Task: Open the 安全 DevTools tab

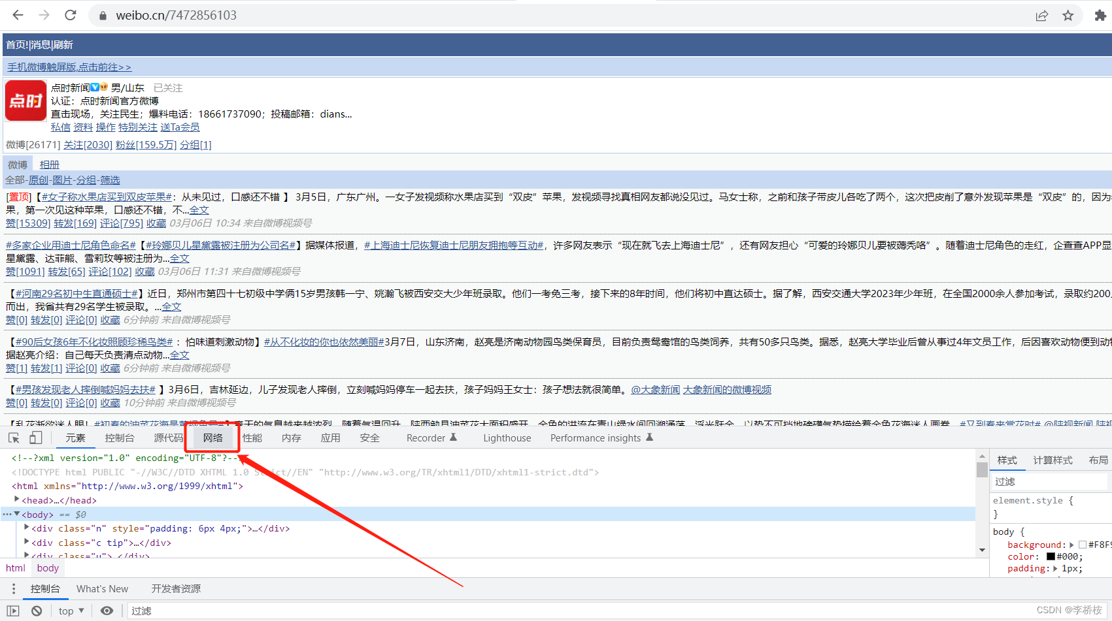Action: click(370, 438)
